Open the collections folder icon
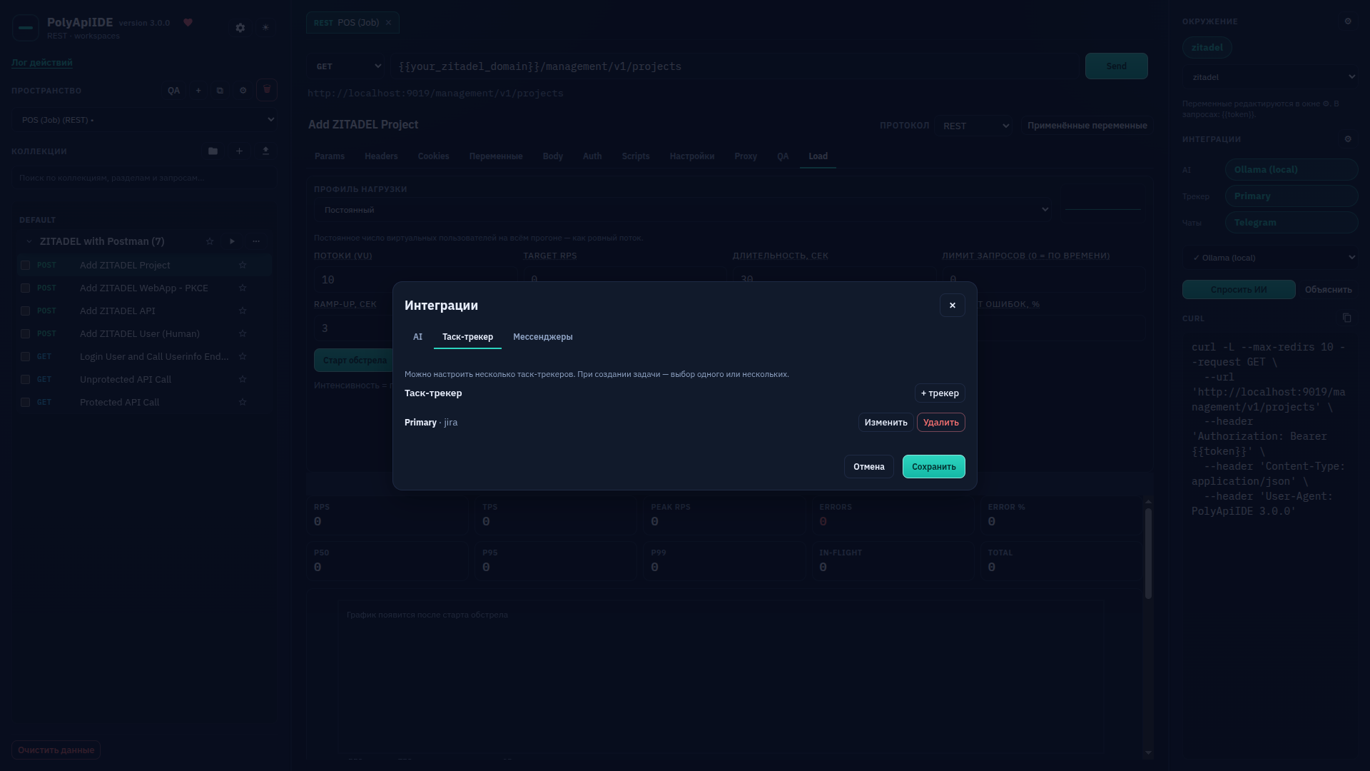The image size is (1370, 771). tap(213, 151)
